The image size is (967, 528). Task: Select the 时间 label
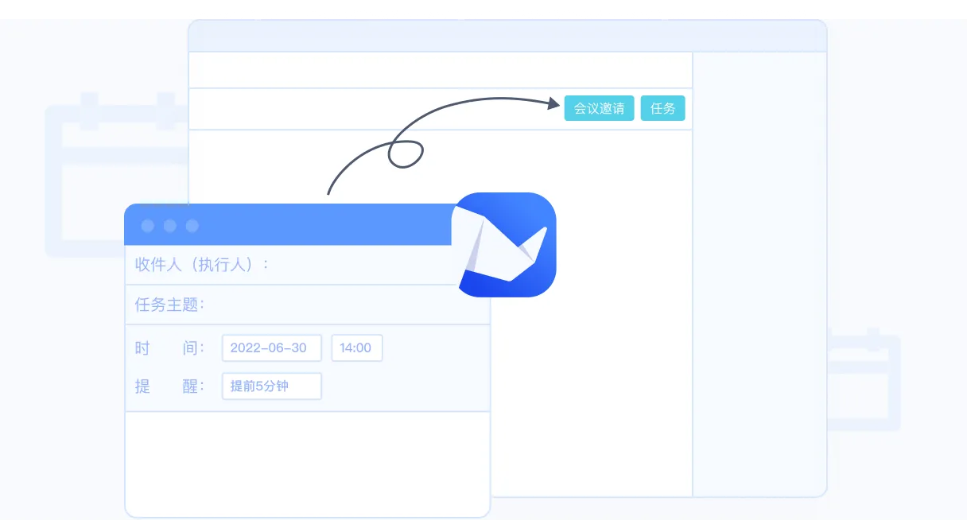coord(169,348)
